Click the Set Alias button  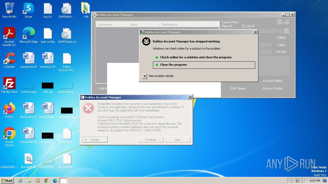281,52
